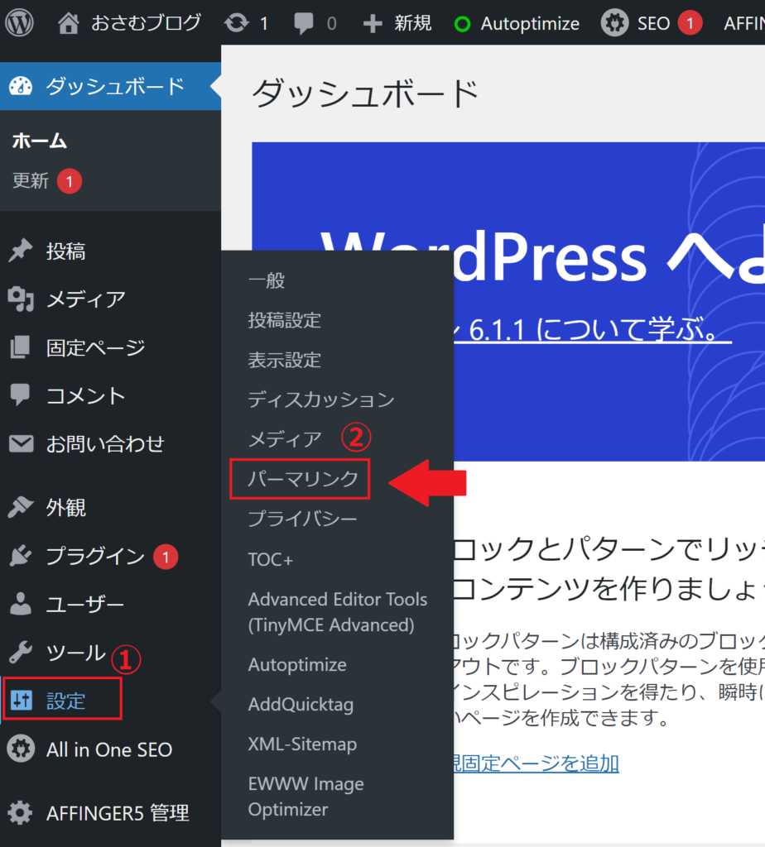
Task: Click the speech bubble icon beside コメント
Action: [21, 395]
